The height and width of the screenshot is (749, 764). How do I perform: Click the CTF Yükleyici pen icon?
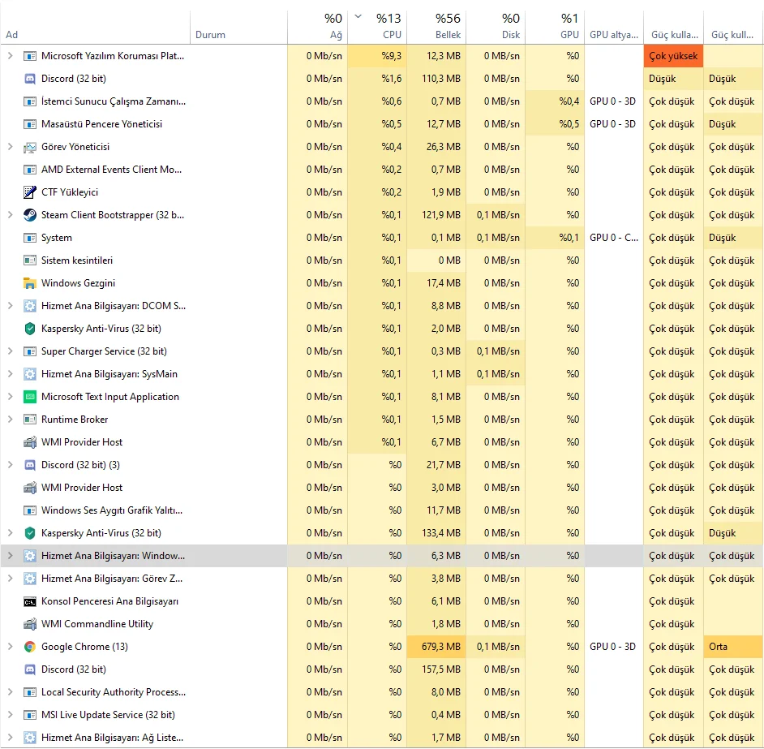click(x=30, y=192)
